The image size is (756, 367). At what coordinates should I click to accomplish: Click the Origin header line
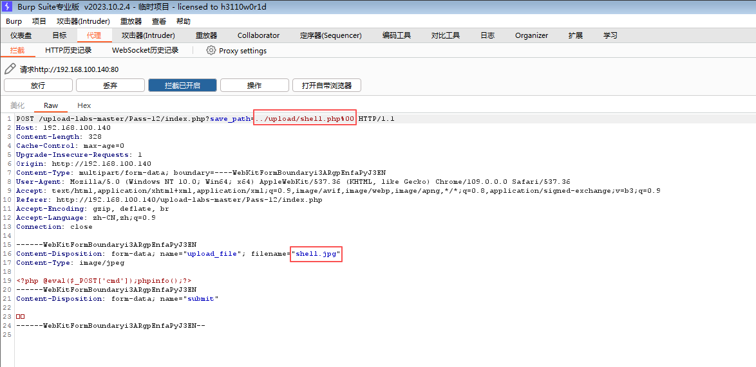pyautogui.click(x=84, y=163)
